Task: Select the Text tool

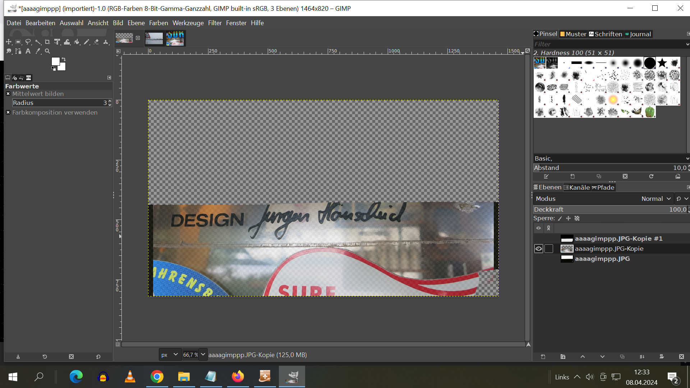Action: tap(28, 51)
